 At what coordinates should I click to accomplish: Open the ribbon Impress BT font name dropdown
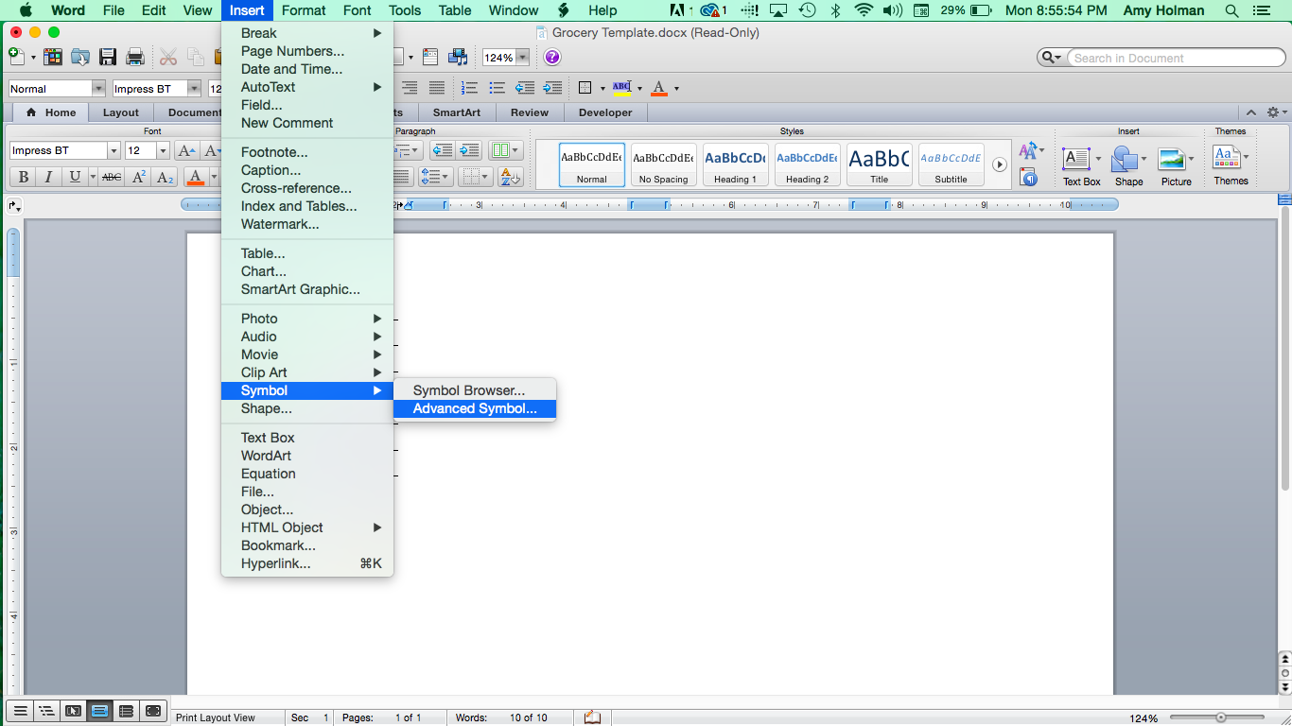pos(113,150)
